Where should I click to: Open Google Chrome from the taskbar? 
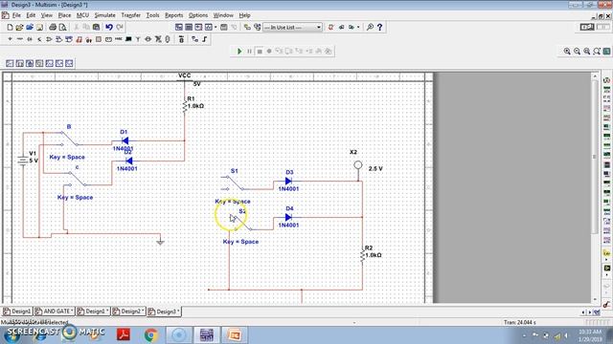coord(151,334)
